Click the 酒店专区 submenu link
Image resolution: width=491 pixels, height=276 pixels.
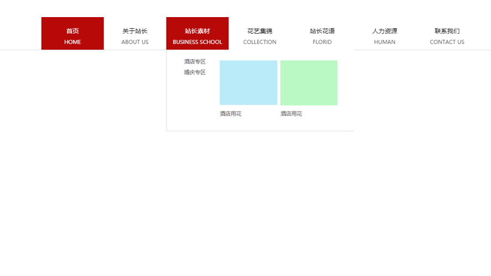(195, 62)
